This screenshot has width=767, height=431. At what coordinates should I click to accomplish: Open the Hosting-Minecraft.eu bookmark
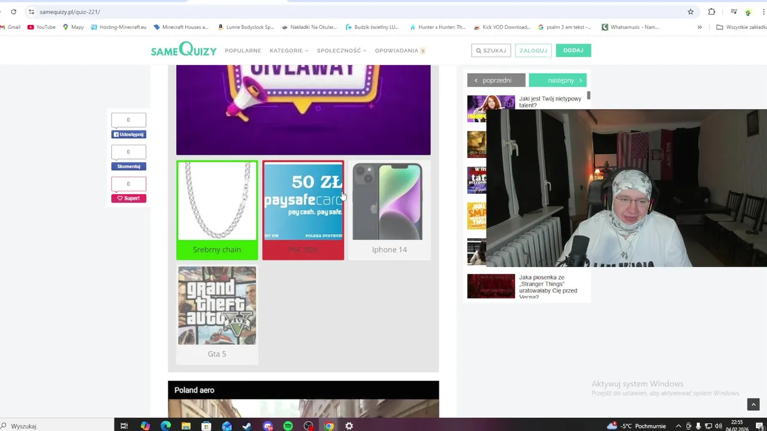(119, 27)
